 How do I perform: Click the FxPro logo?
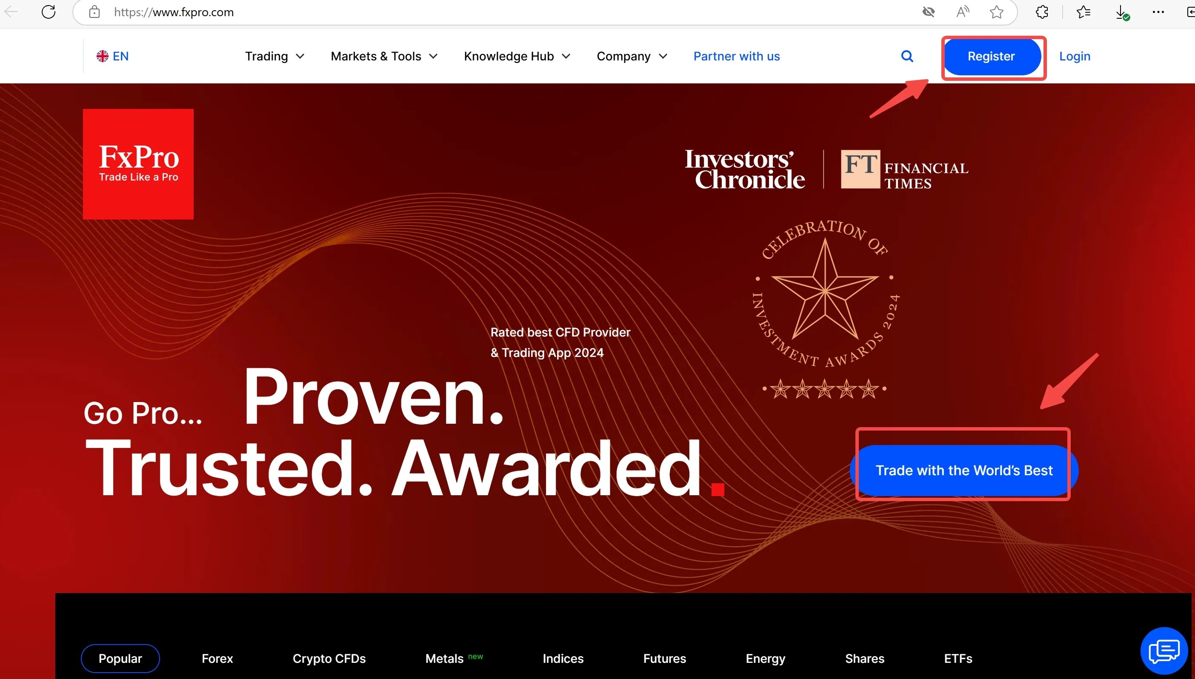[x=138, y=164]
